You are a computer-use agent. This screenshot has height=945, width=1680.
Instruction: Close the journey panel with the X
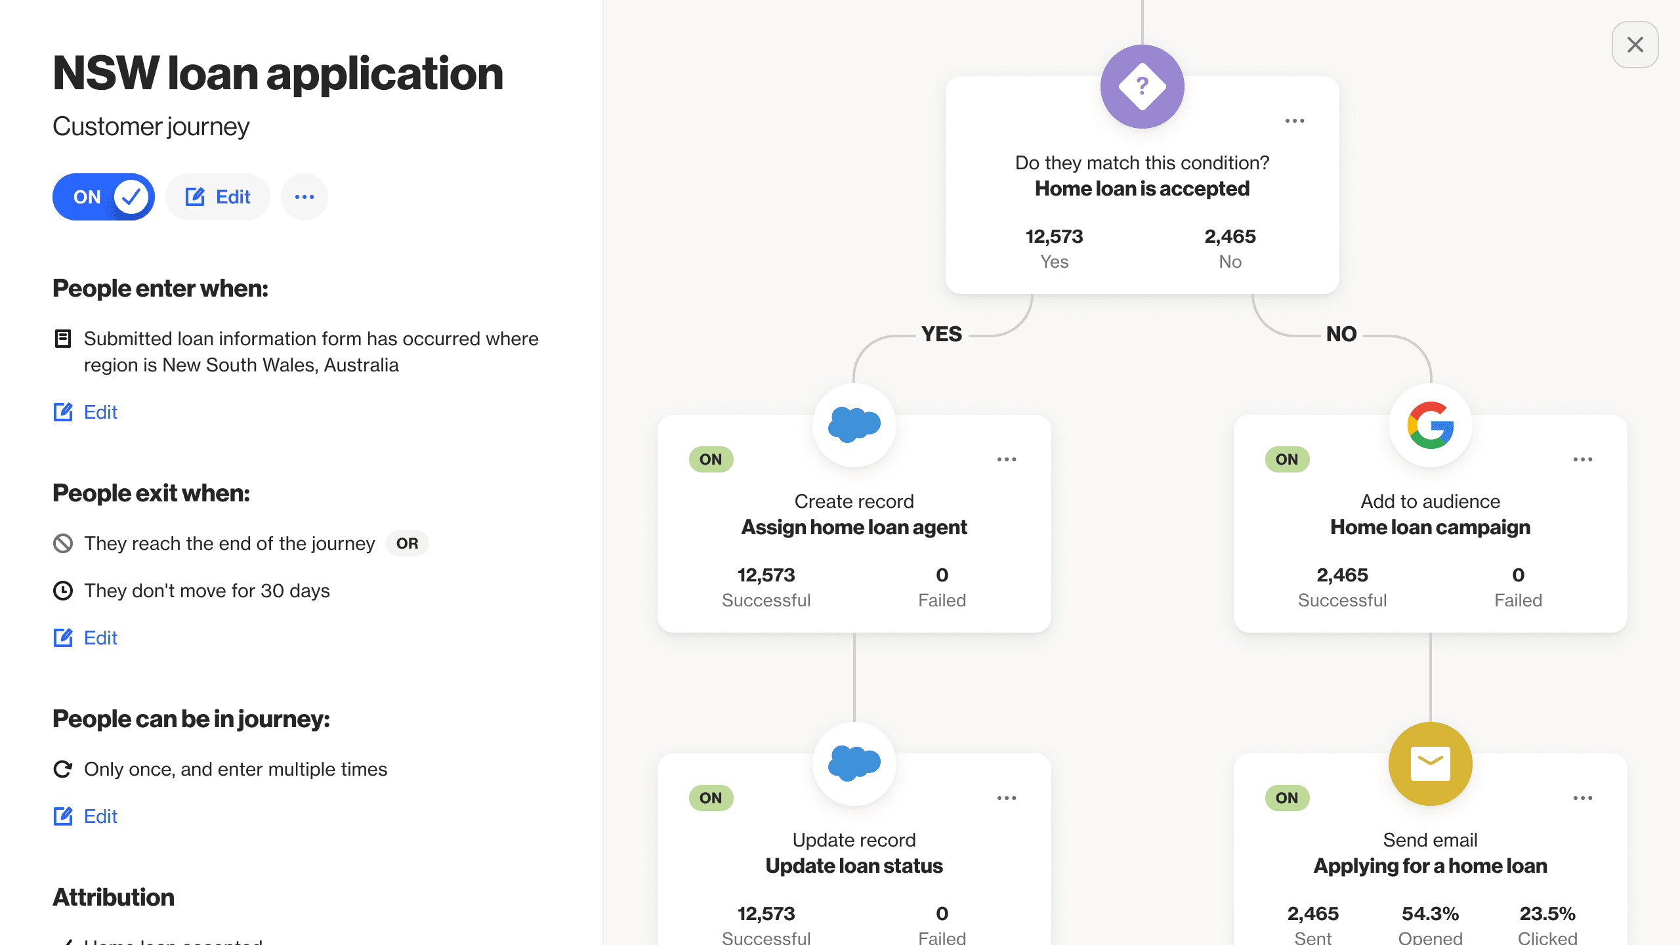point(1635,45)
